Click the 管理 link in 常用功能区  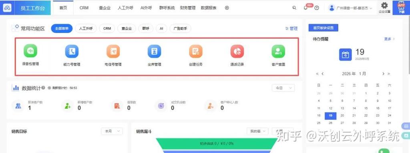point(291,28)
